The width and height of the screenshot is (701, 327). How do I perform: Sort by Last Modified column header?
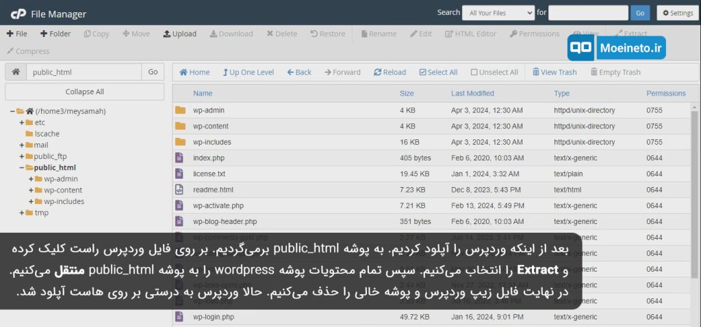[x=472, y=94]
